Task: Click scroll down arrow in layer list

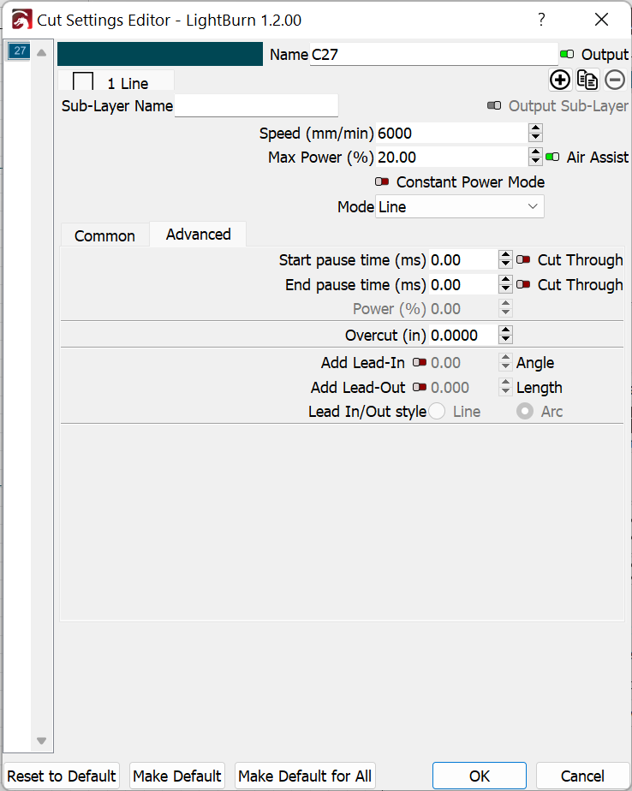Action: 42,740
